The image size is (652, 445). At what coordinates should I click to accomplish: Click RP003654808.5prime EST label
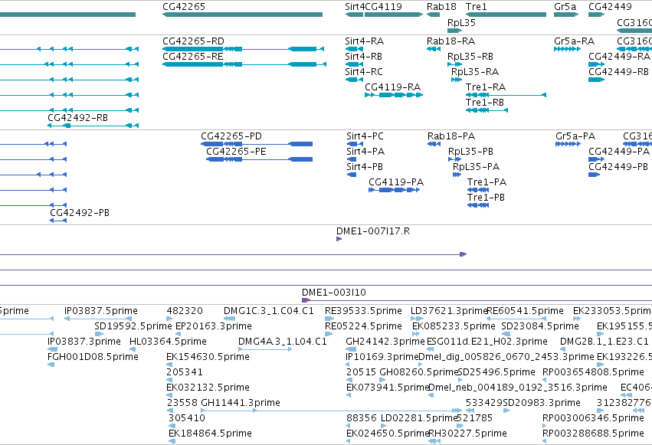coord(593,372)
